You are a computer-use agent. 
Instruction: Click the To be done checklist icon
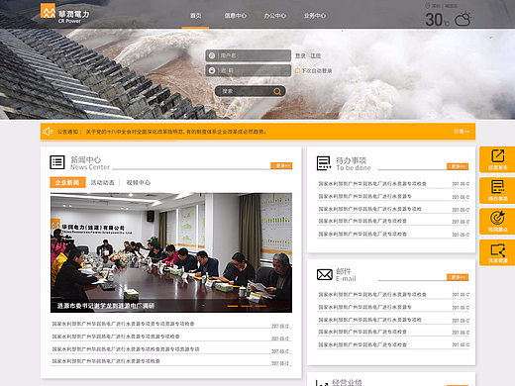click(324, 163)
